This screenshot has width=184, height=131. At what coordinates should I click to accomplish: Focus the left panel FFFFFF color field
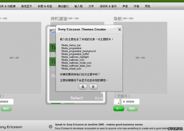(x=7, y=102)
